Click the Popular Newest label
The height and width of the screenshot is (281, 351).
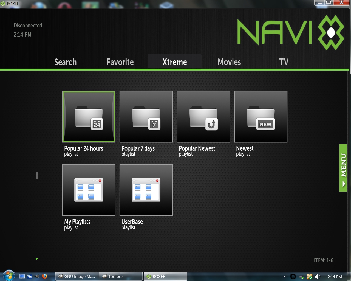click(x=197, y=148)
